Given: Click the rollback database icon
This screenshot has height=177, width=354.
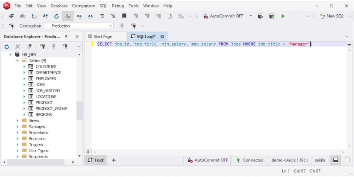Looking at the screenshot, I should (x=260, y=16).
